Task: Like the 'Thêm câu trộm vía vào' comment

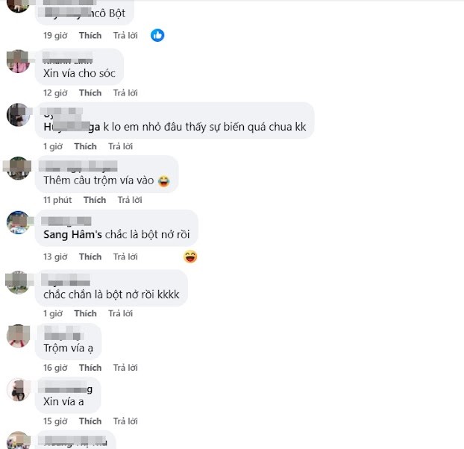Action: coord(95,200)
